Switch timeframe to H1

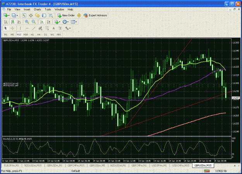[x=32, y=35]
